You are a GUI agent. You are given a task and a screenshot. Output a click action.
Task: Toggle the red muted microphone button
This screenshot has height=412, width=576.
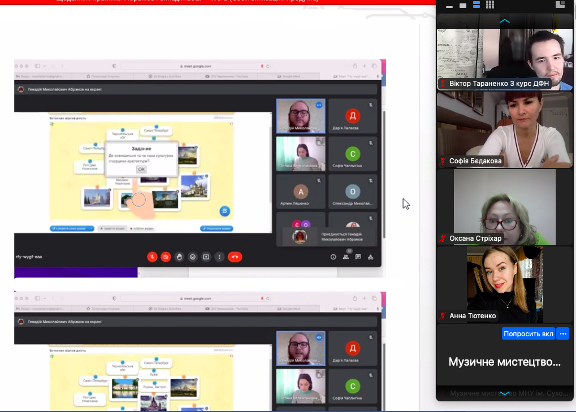coord(152,257)
